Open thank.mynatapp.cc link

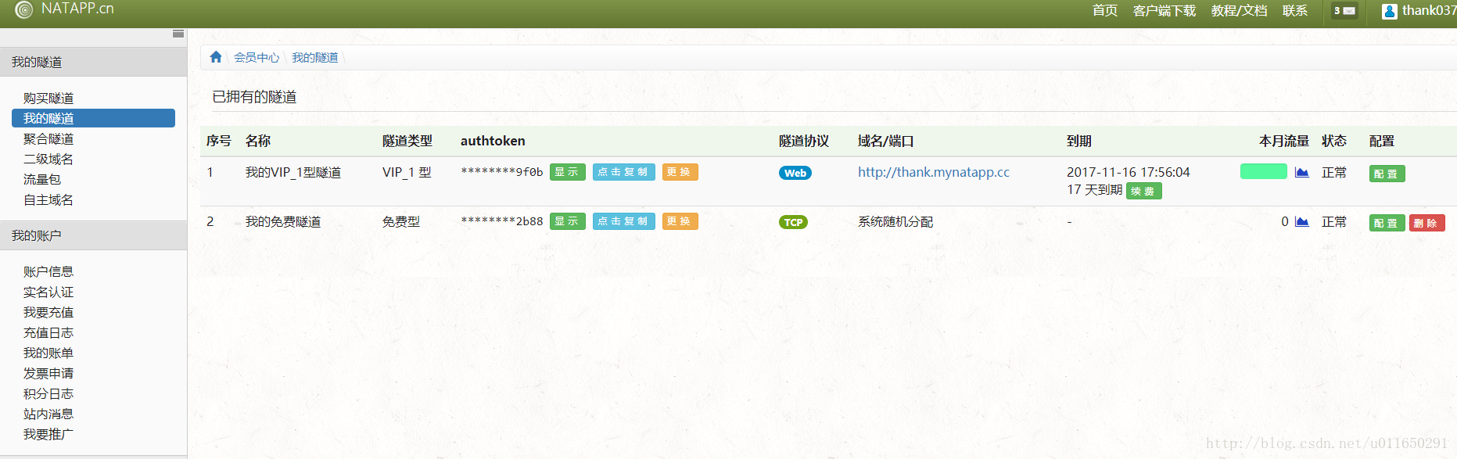coord(933,172)
